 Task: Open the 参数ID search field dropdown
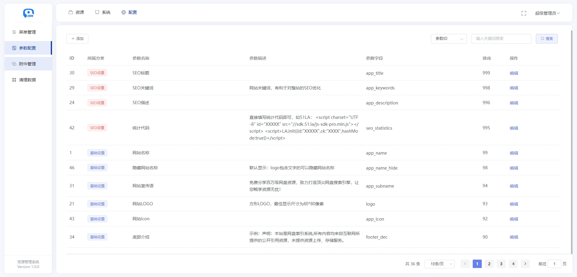click(x=449, y=39)
